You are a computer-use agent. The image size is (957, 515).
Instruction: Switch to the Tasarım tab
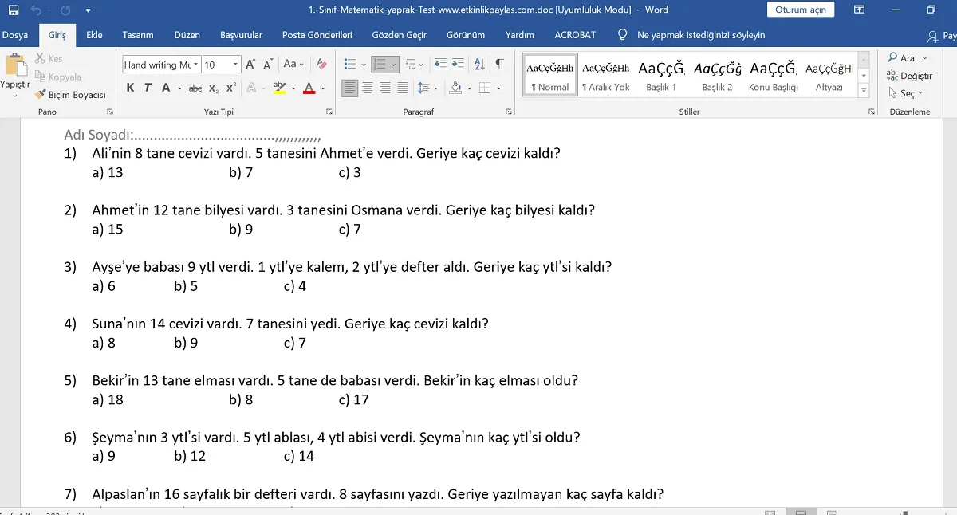tap(138, 35)
